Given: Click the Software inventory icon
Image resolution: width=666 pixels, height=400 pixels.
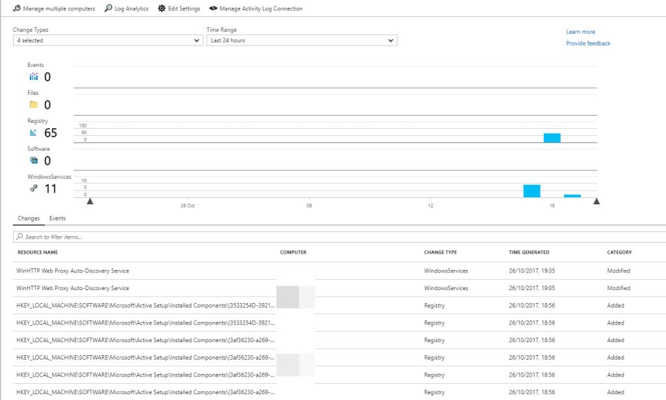Looking at the screenshot, I should click(33, 160).
